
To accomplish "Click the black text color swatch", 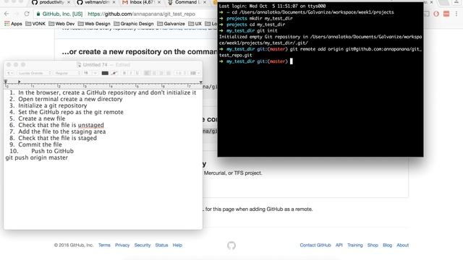I will (105, 73).
